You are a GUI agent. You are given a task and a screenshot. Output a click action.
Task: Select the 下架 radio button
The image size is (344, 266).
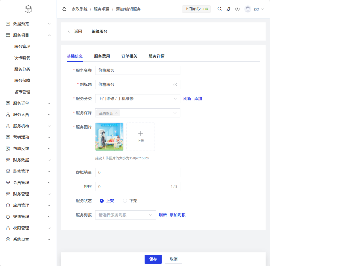pos(125,201)
